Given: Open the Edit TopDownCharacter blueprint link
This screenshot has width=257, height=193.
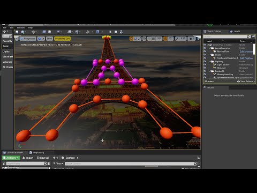Looking at the screenshot, I should [x=246, y=58].
